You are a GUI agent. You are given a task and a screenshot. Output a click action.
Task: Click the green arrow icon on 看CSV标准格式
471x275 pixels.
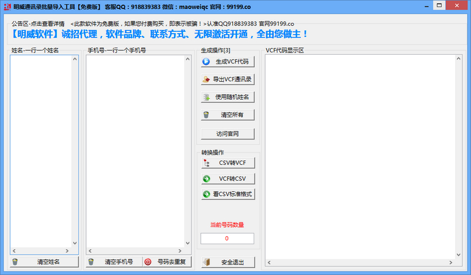pos(207,194)
